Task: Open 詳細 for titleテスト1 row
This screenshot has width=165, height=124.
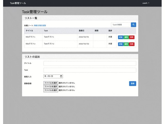Action: (x=121, y=37)
